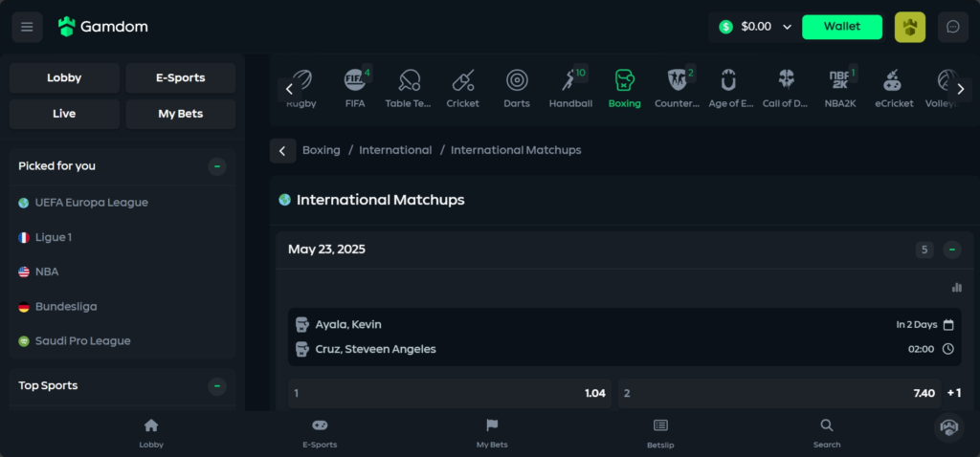Open My Bets in bottom navigation

[x=492, y=434]
